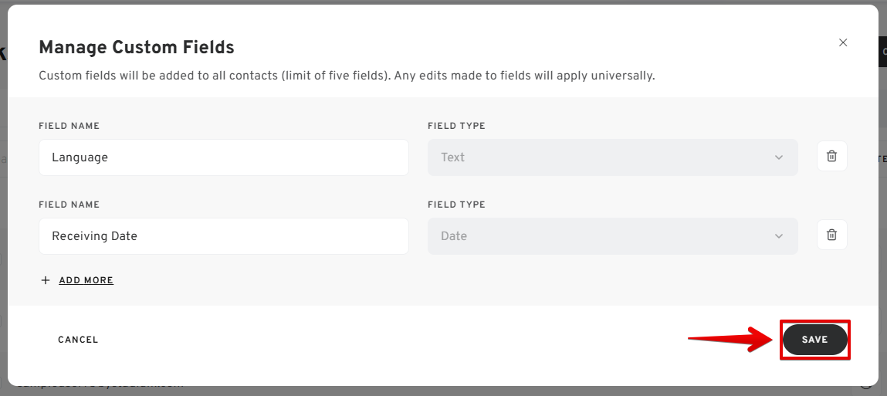Click the plus icon beside Add More
The height and width of the screenshot is (396, 887).
point(46,280)
